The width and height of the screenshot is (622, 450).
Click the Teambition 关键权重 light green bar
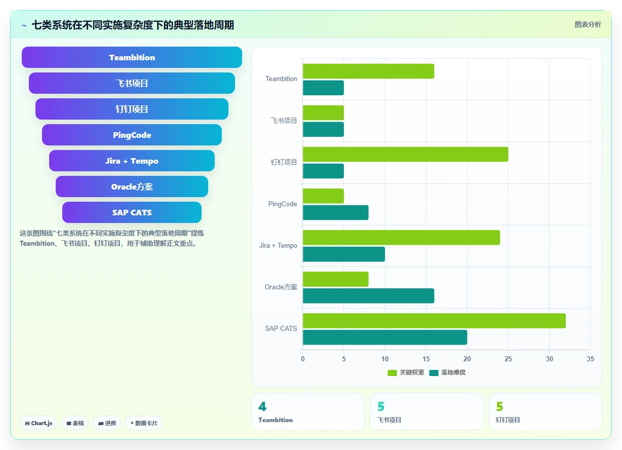[368, 71]
